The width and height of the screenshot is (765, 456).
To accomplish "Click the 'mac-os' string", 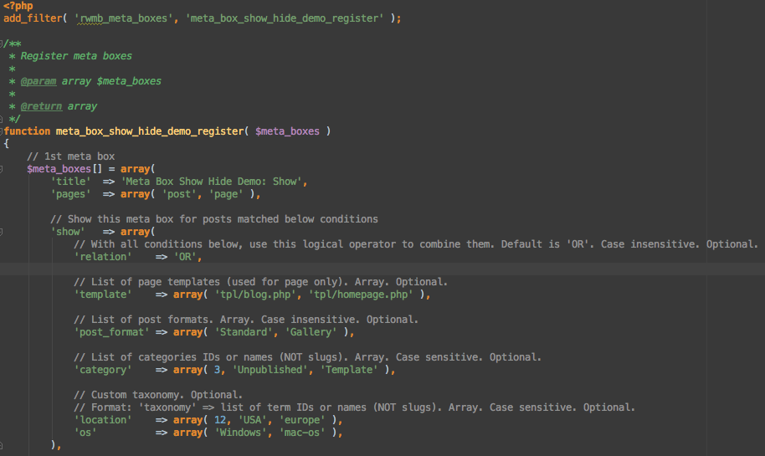I will point(302,433).
